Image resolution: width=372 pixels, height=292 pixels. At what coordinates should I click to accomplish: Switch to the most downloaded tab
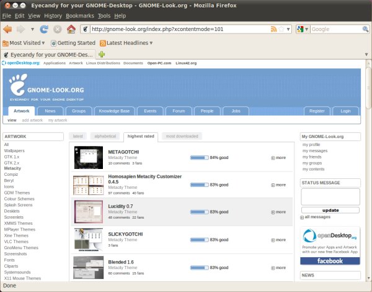click(x=182, y=136)
